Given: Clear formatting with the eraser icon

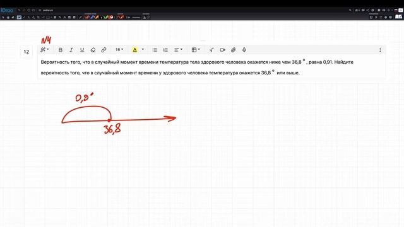Looking at the screenshot, I should tap(93, 50).
